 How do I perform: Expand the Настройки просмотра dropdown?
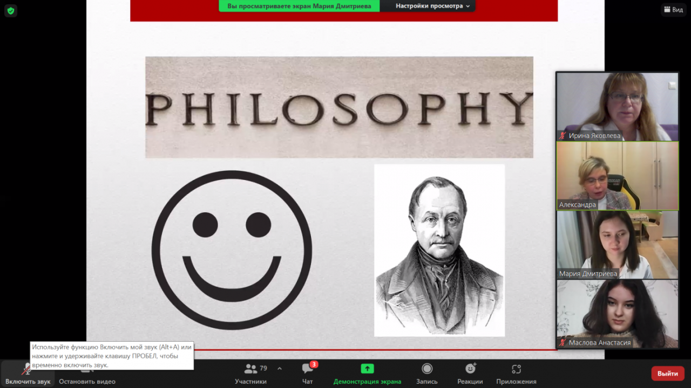pyautogui.click(x=432, y=6)
